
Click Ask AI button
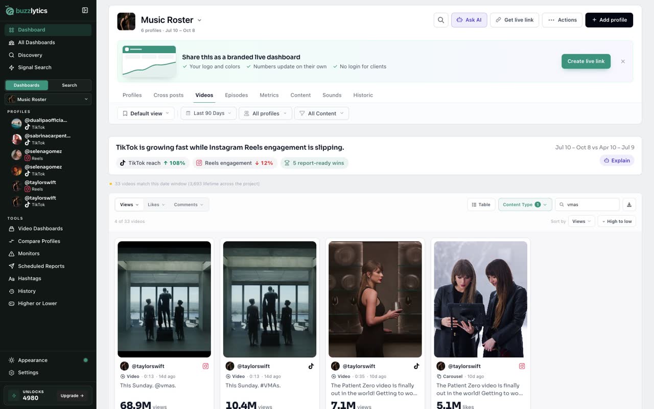pos(469,20)
